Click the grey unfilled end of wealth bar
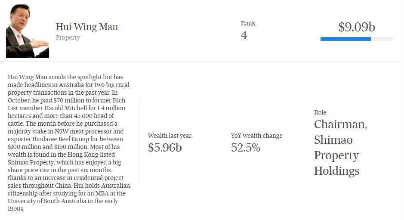Image resolution: width=404 pixels, height=220 pixels. [x=382, y=39]
